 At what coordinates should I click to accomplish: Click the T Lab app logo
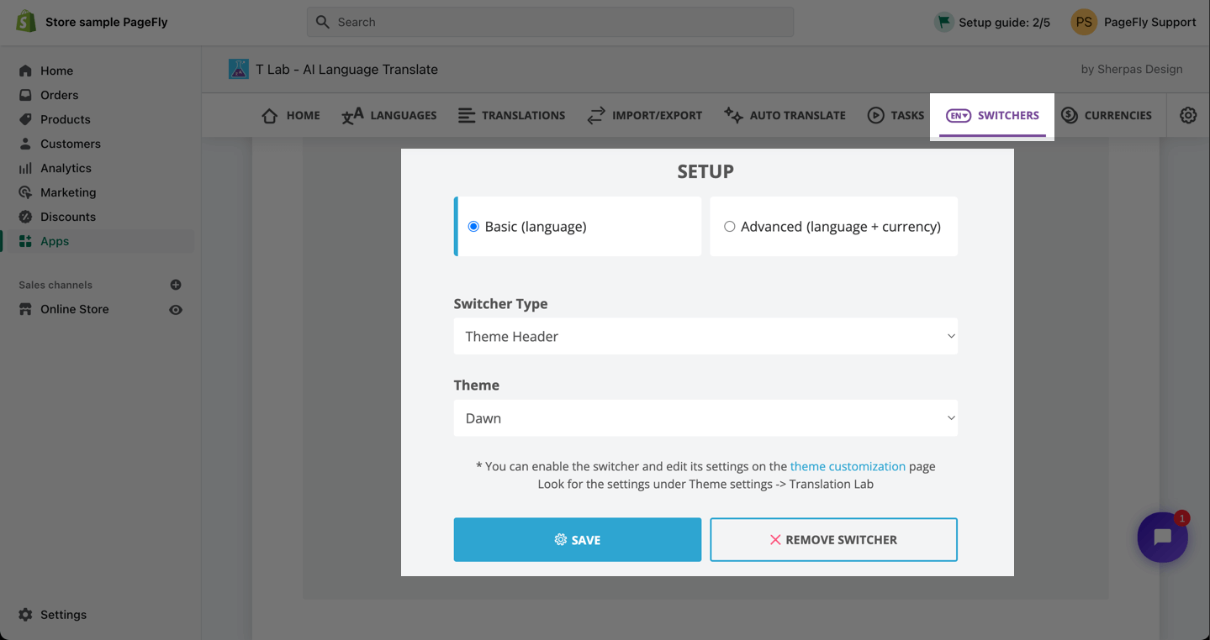click(239, 69)
